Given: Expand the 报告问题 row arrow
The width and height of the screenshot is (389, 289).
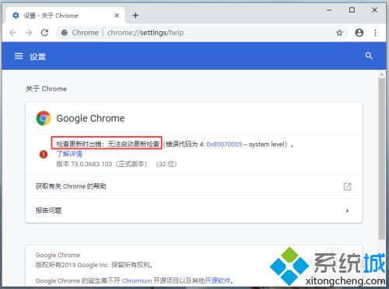Looking at the screenshot, I should click(x=348, y=211).
